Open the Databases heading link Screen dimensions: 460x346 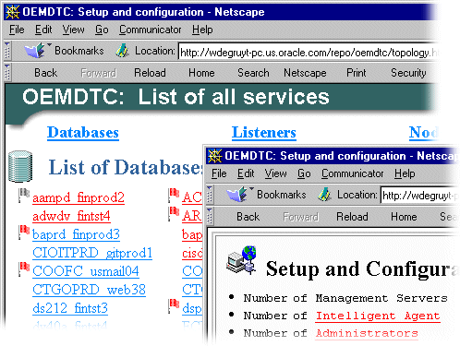(83, 133)
